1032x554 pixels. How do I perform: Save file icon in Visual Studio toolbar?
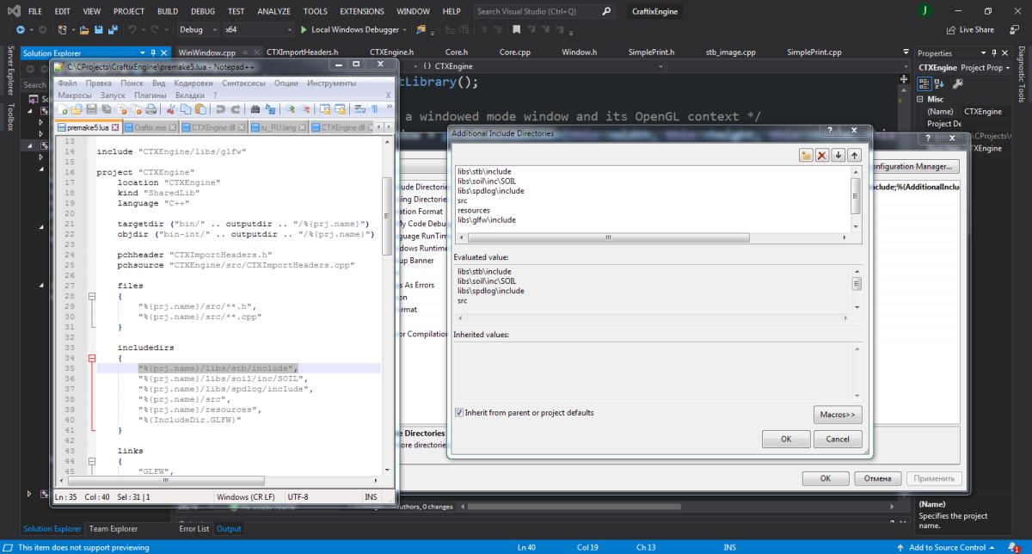(x=99, y=29)
